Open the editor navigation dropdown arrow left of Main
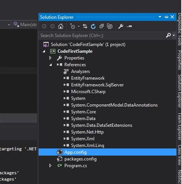This screenshot has width=182, height=184. click(x=9, y=25)
